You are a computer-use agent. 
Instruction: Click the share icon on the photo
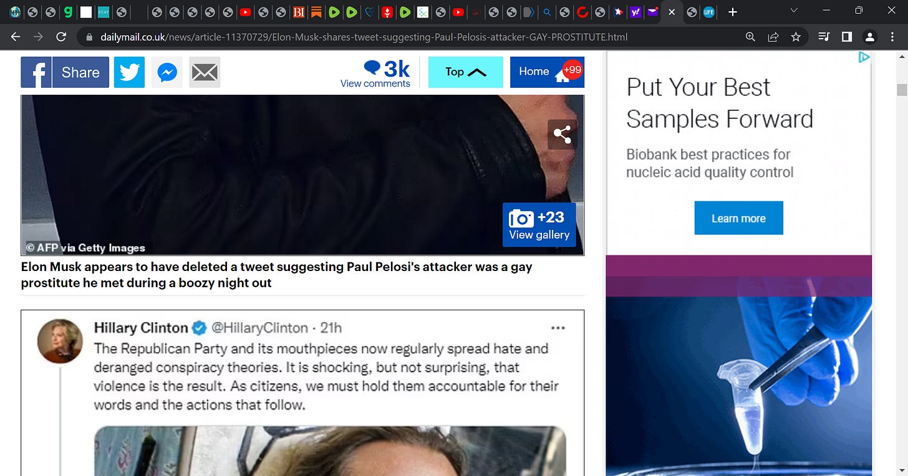point(563,135)
